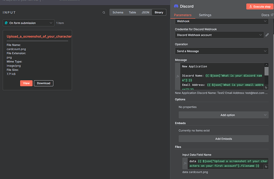Click the Execute step button
The image size is (274, 179).
pyautogui.click(x=259, y=6)
